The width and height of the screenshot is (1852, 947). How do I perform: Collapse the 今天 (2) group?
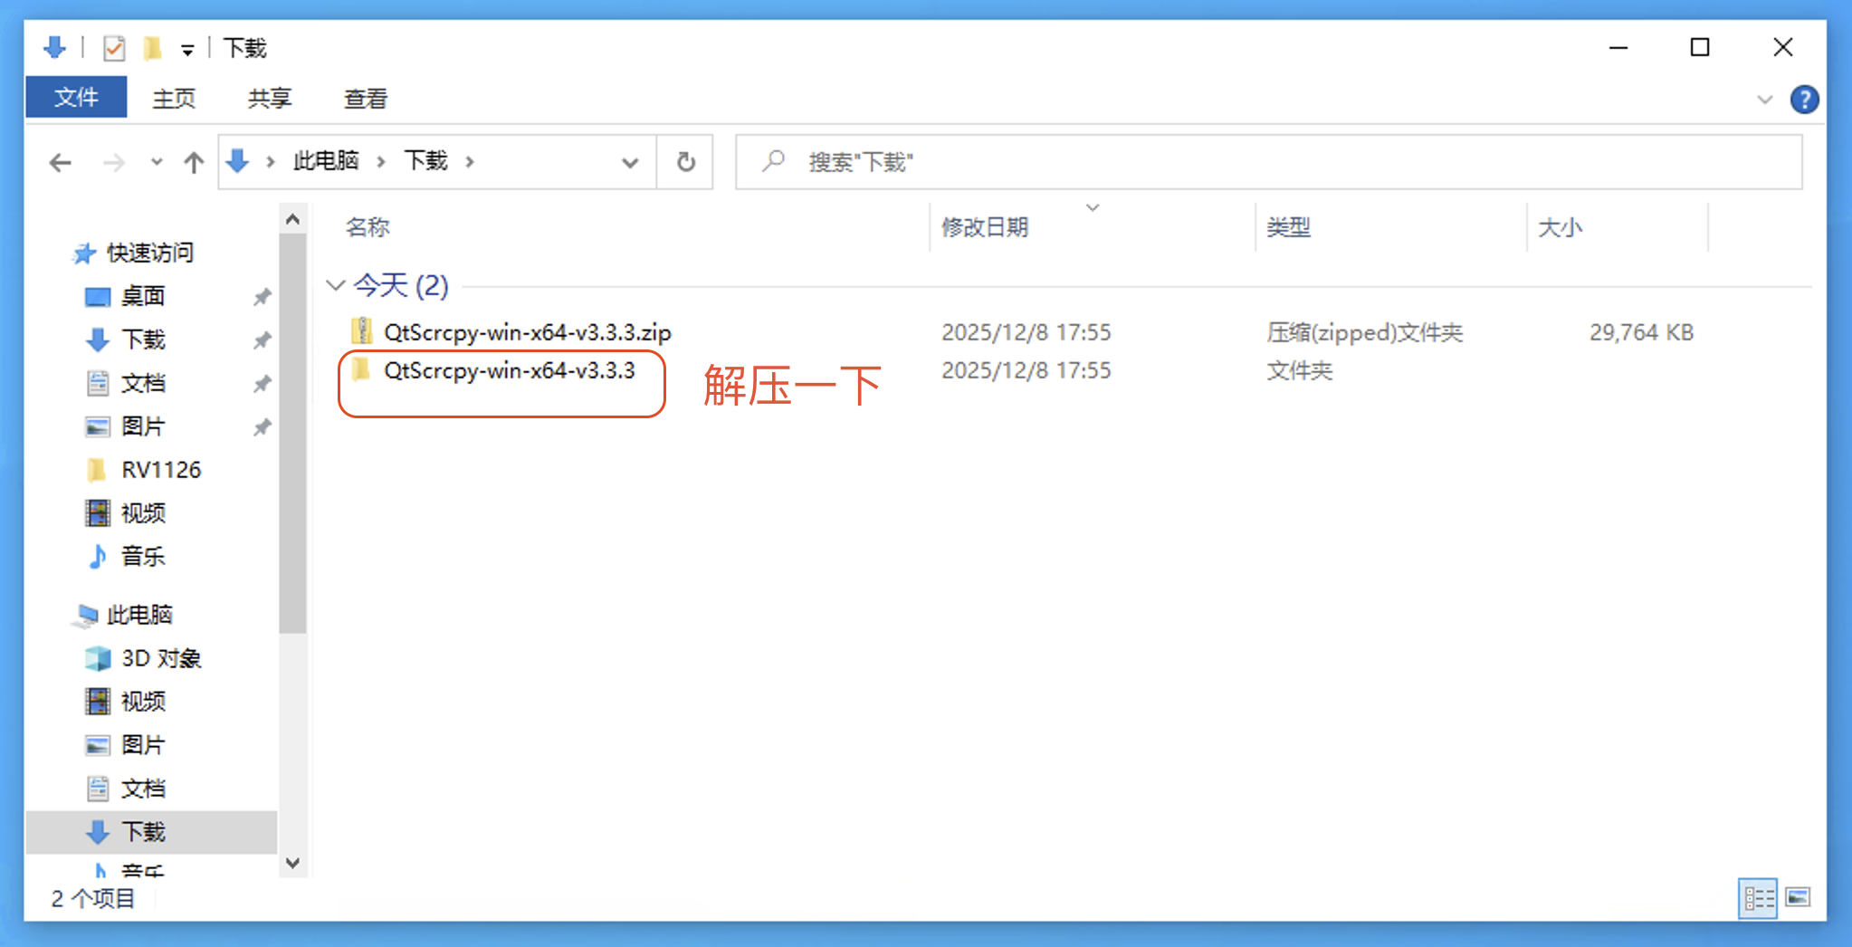pos(336,285)
